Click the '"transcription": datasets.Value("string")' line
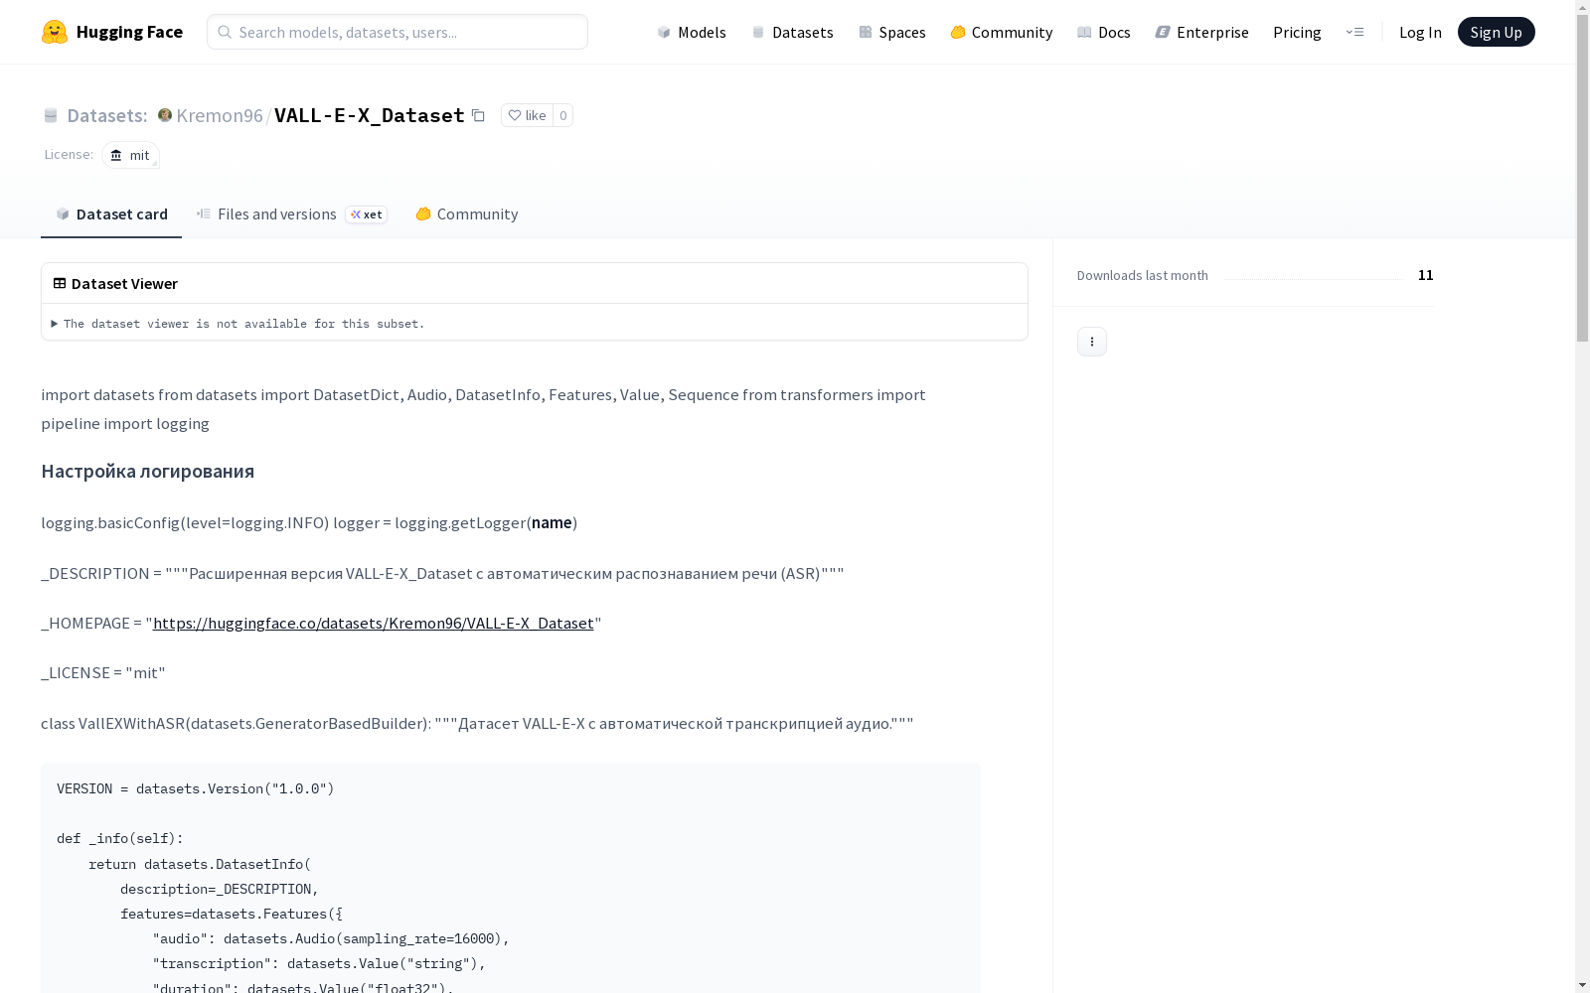Image resolution: width=1590 pixels, height=993 pixels. (319, 963)
